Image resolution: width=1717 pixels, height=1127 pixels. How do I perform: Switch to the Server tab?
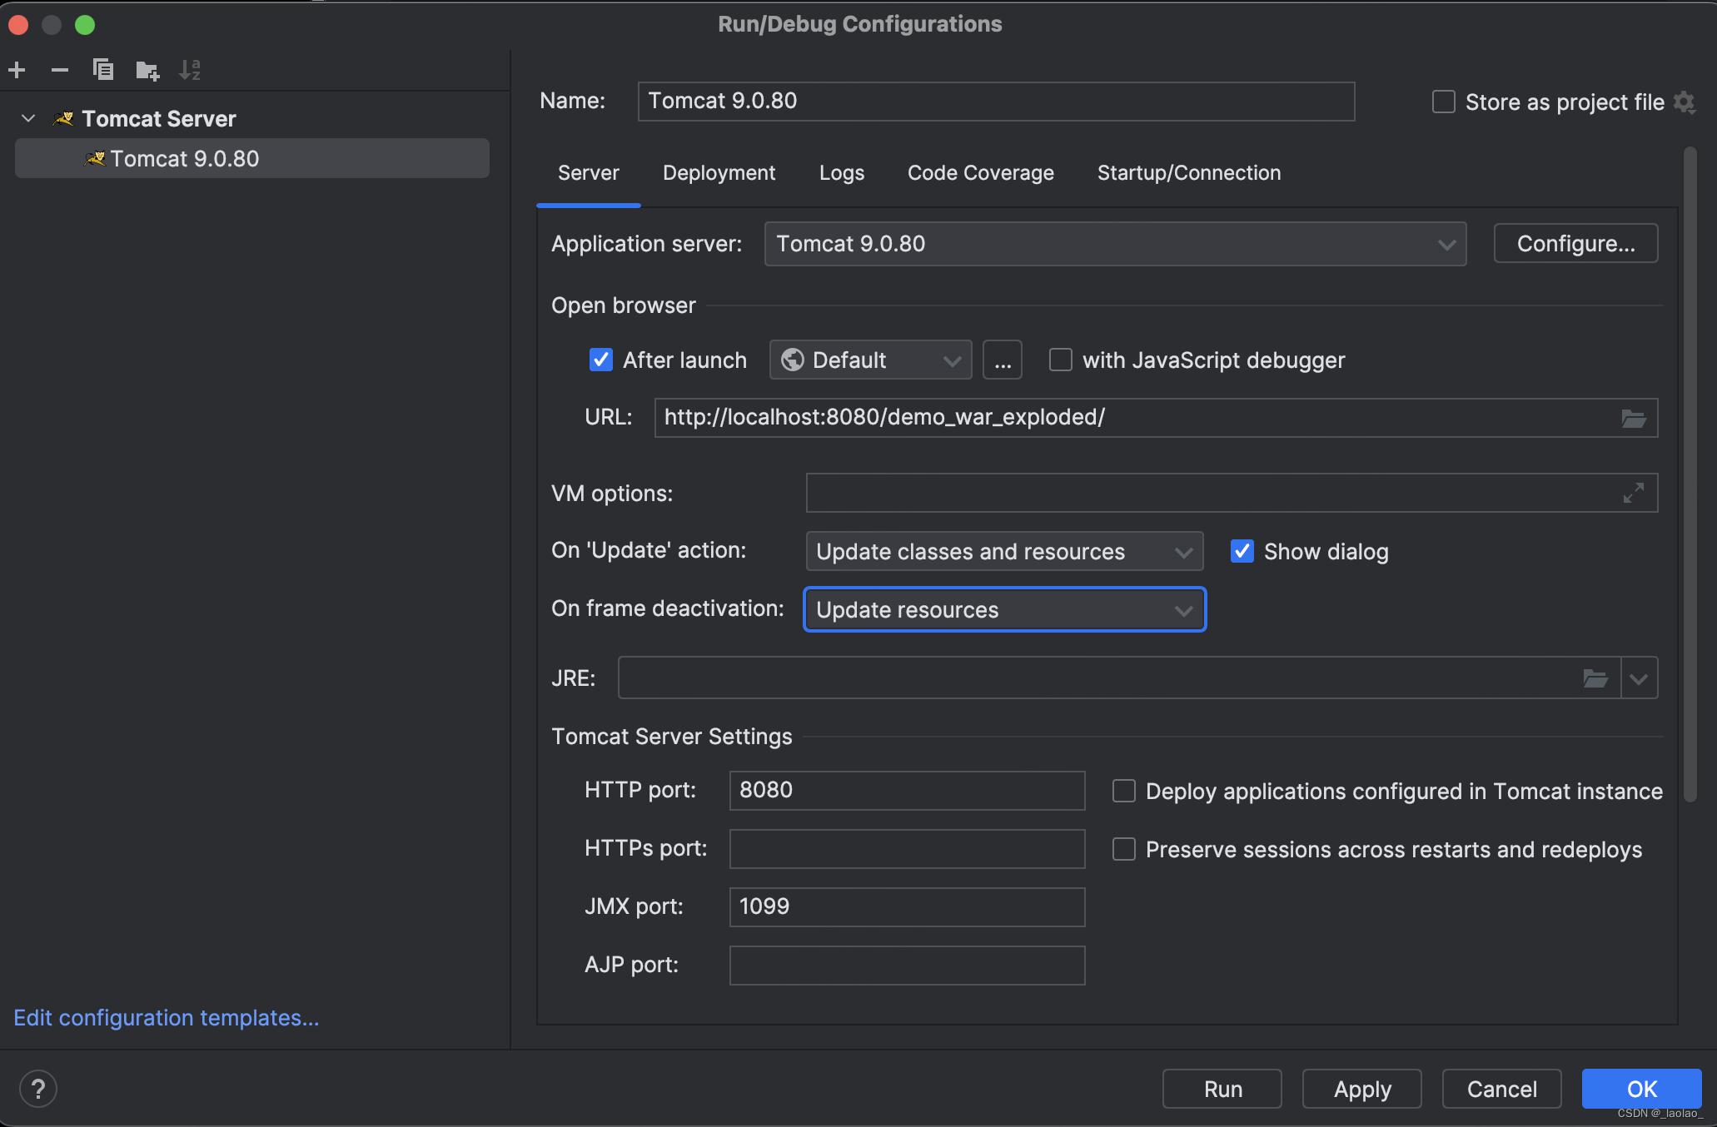coord(589,173)
